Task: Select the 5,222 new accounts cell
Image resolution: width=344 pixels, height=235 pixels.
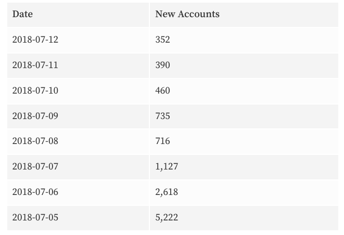Action: click(x=167, y=218)
